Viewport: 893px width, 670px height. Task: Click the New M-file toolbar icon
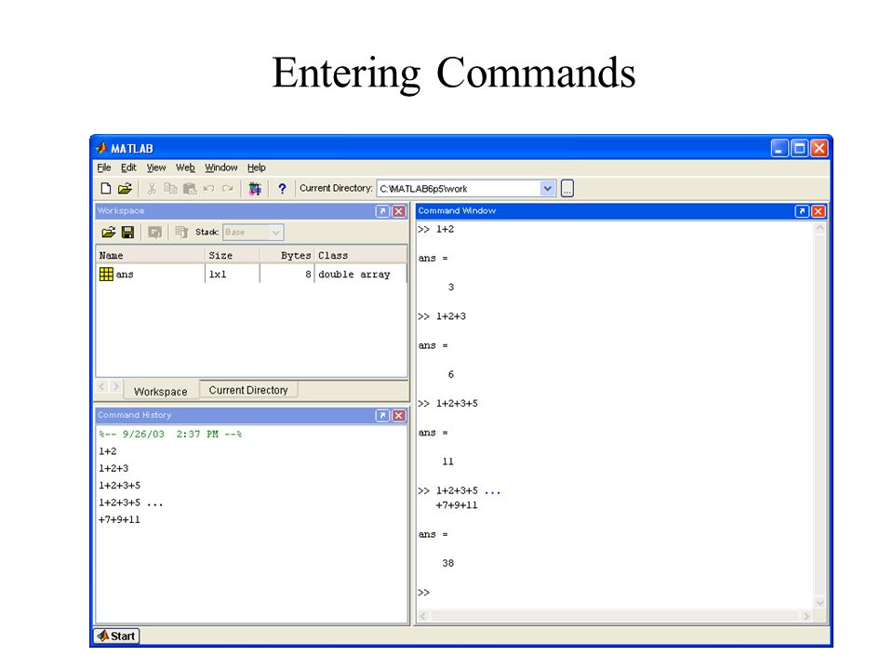tap(106, 189)
